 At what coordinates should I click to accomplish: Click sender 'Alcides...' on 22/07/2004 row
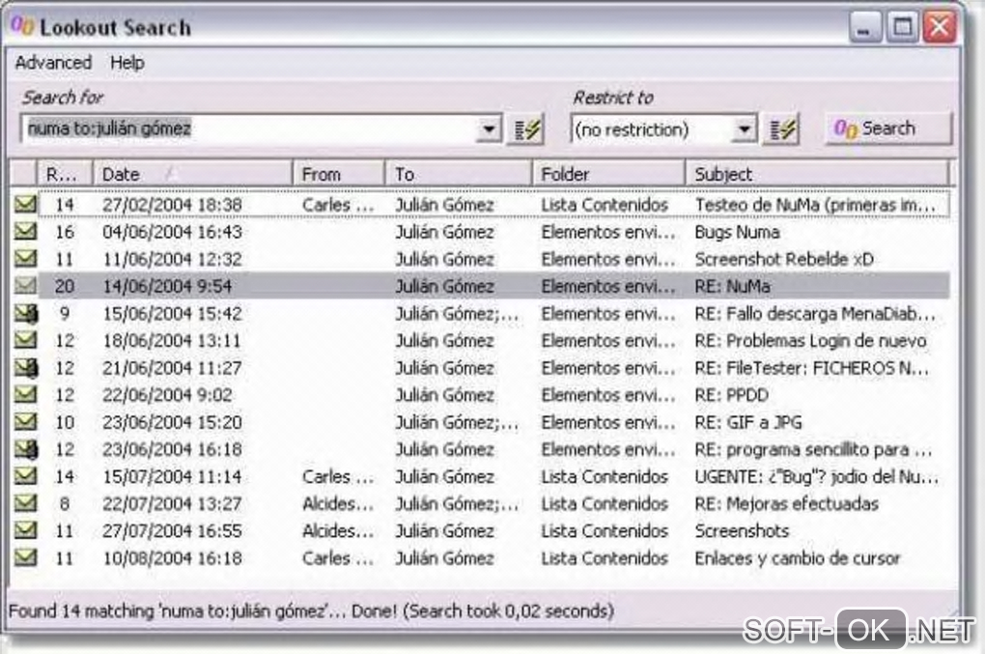coord(338,504)
